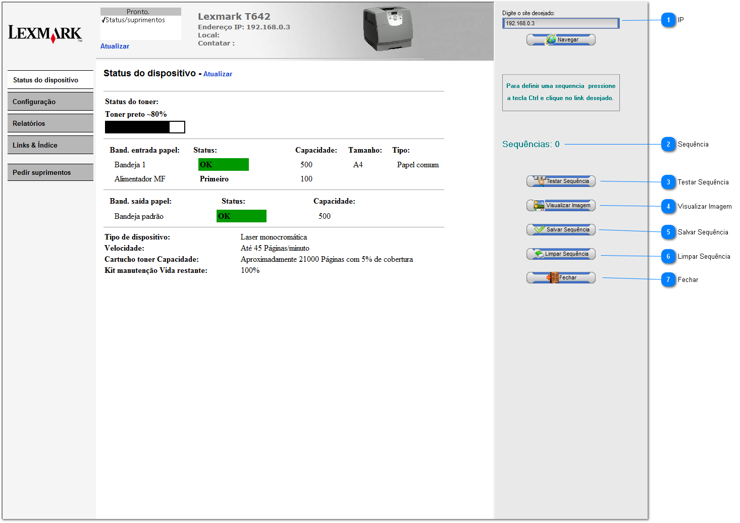Screen dimensions: 740x523
Task: Click the door icon on Fechar
Action: 553,277
